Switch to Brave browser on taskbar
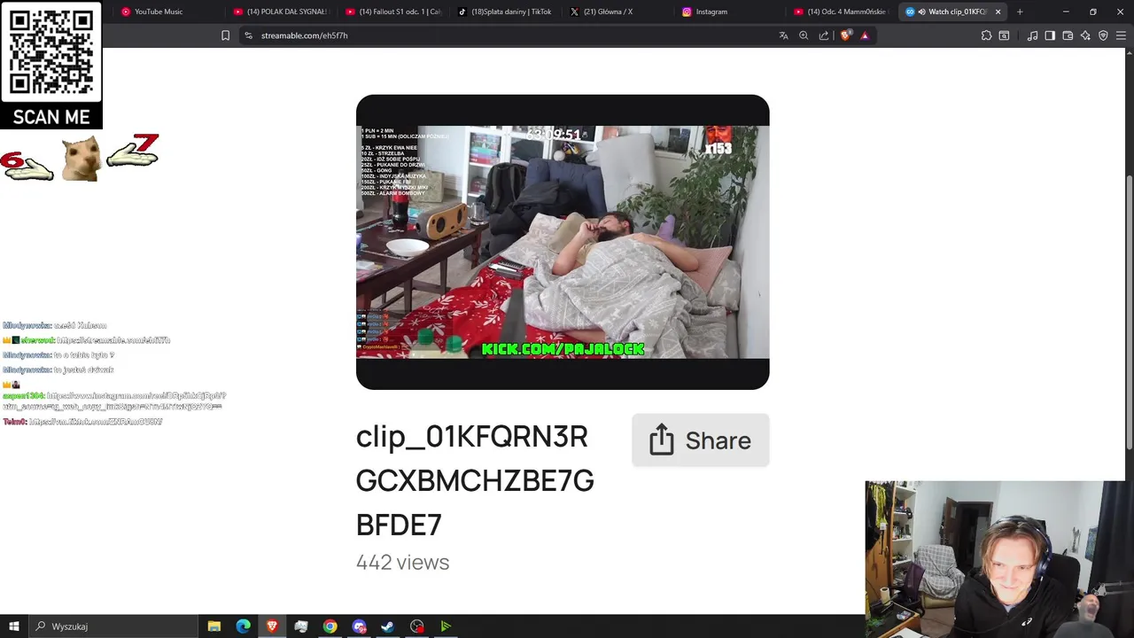1134x638 pixels. tap(272, 626)
